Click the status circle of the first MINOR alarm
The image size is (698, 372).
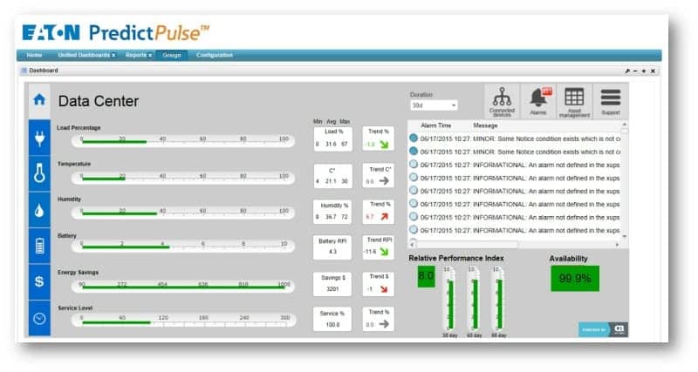pos(414,139)
